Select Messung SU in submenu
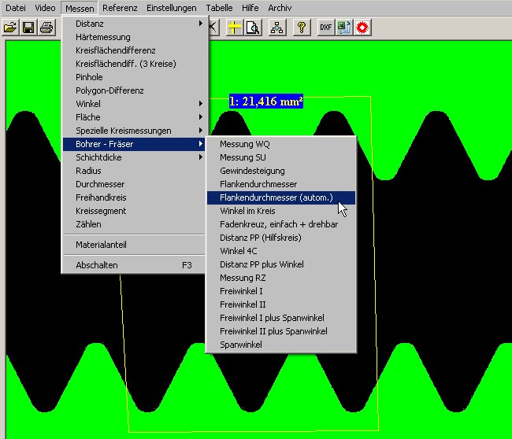The width and height of the screenshot is (512, 439). click(281, 157)
